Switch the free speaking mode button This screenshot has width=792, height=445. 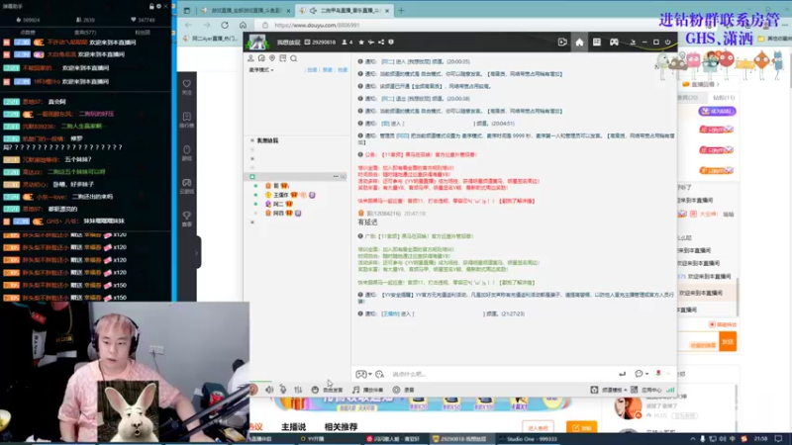click(x=327, y=390)
